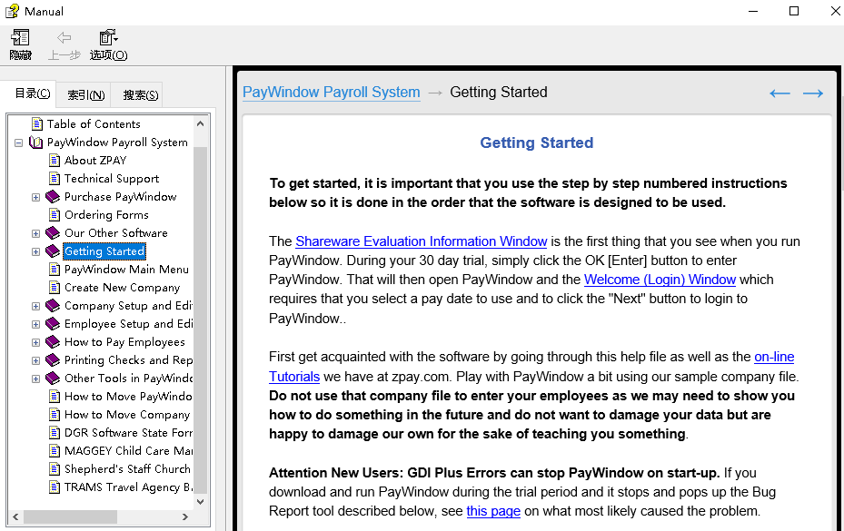
Task: Go to next topic with right arrow
Action: click(x=813, y=93)
